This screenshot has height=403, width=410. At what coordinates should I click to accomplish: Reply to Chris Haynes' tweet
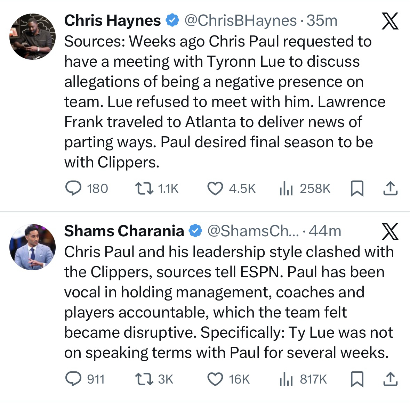[x=73, y=189]
